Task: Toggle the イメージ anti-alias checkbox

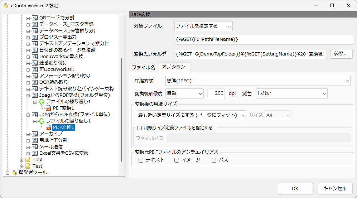Action: (x=177, y=160)
